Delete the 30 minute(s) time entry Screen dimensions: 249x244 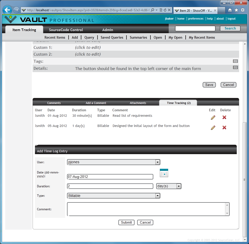point(224,118)
